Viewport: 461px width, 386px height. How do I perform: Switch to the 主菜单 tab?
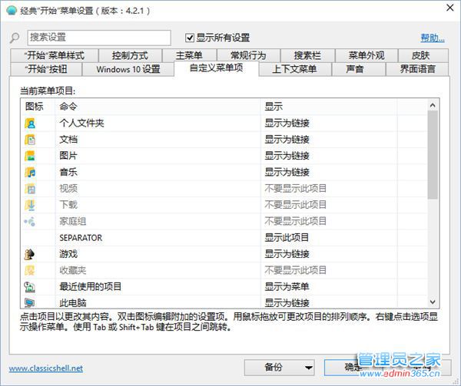point(189,55)
